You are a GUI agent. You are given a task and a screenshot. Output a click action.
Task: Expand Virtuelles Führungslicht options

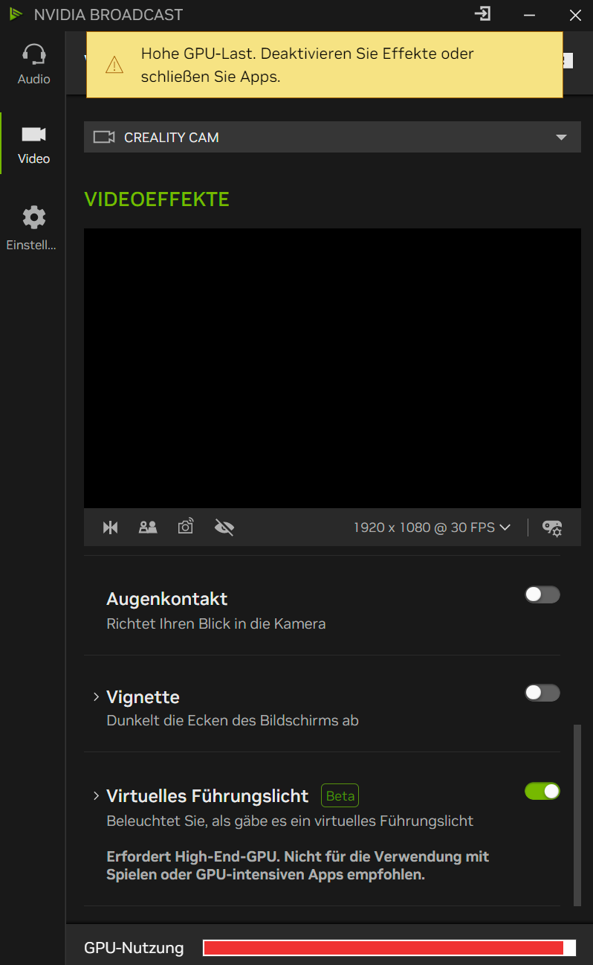click(96, 796)
